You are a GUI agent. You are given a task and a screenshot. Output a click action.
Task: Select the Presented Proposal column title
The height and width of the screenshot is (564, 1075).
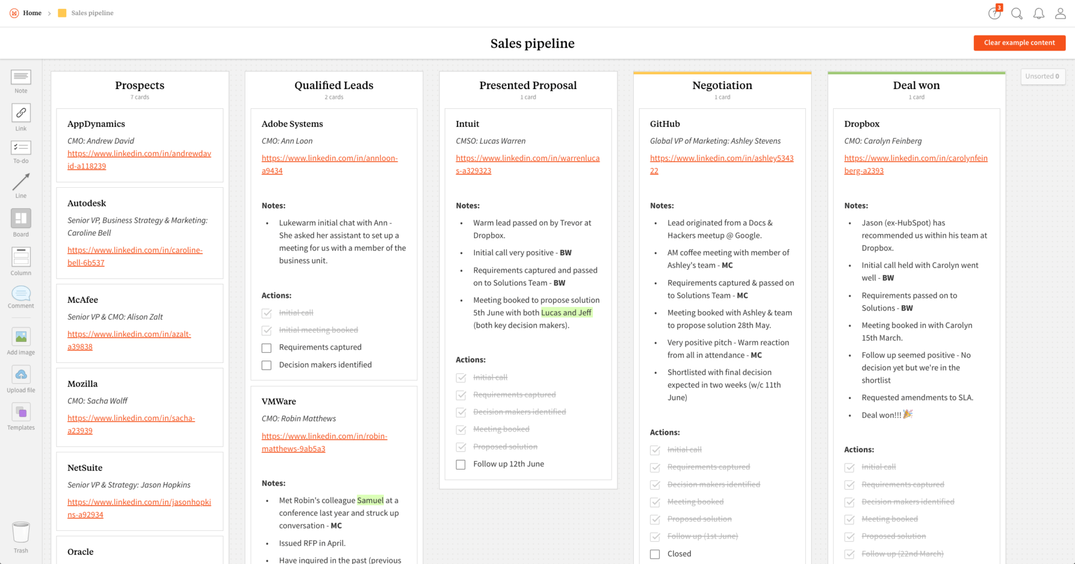tap(528, 85)
